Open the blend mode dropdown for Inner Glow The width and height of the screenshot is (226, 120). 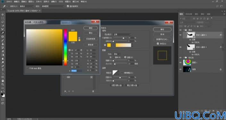coord(122,34)
